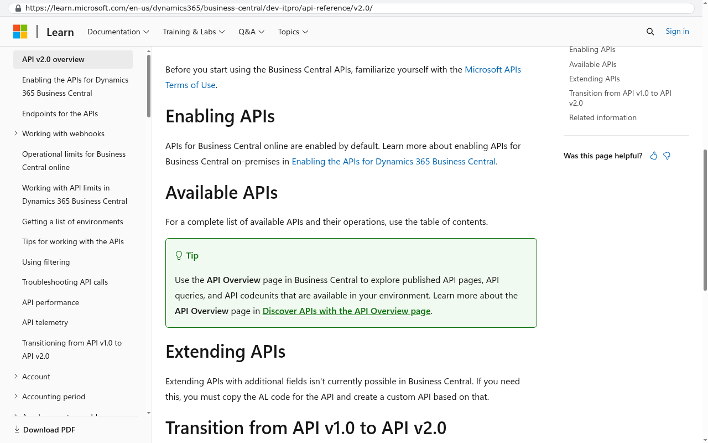Open Transitioning from API v1.0 to v2.0 sidebar item
The width and height of the screenshot is (708, 443).
pos(72,349)
